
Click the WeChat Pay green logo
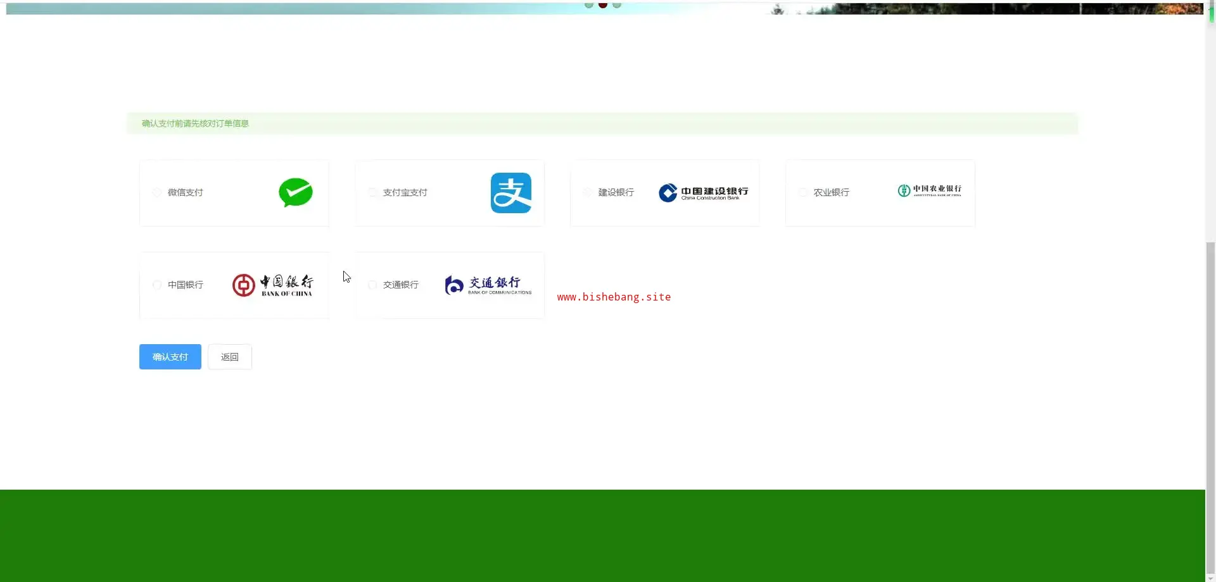coord(296,193)
